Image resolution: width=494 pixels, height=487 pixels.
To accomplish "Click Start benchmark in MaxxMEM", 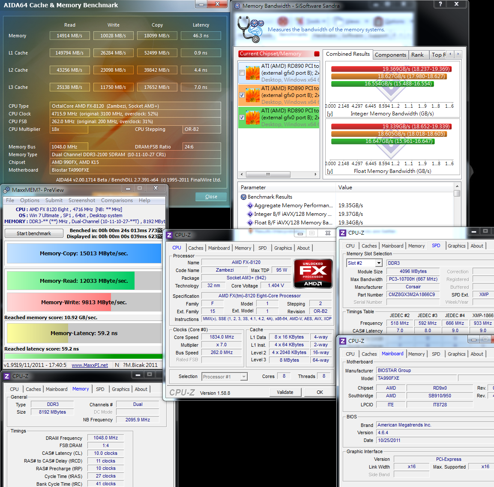I will coord(34,233).
